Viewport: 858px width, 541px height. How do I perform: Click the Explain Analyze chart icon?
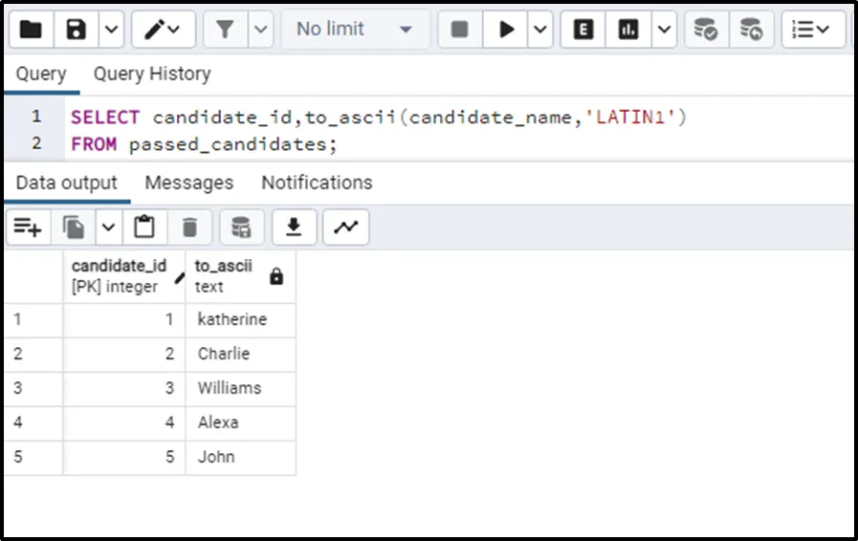point(628,30)
